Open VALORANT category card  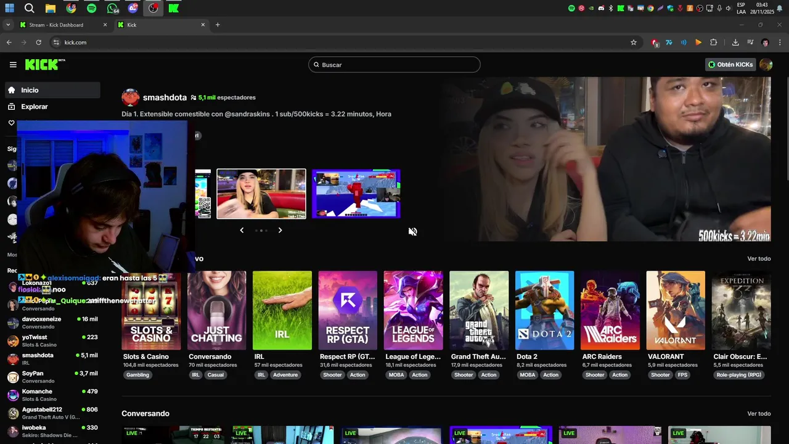pyautogui.click(x=676, y=310)
